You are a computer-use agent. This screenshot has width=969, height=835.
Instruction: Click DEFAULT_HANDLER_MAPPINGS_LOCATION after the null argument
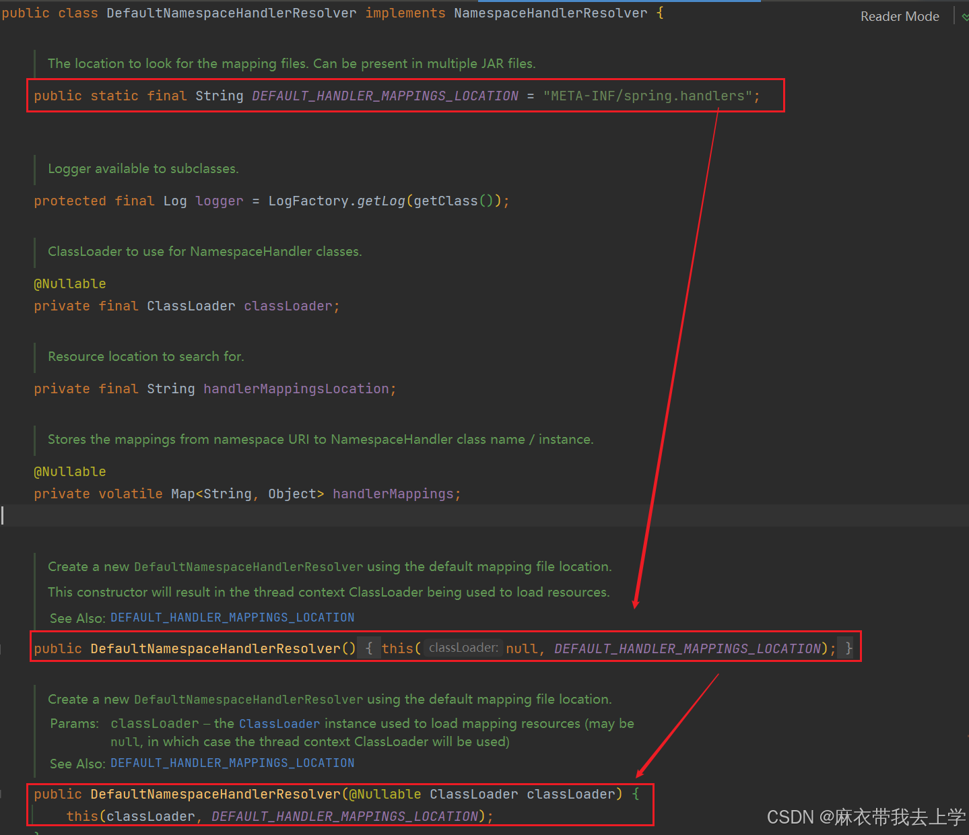(x=688, y=648)
